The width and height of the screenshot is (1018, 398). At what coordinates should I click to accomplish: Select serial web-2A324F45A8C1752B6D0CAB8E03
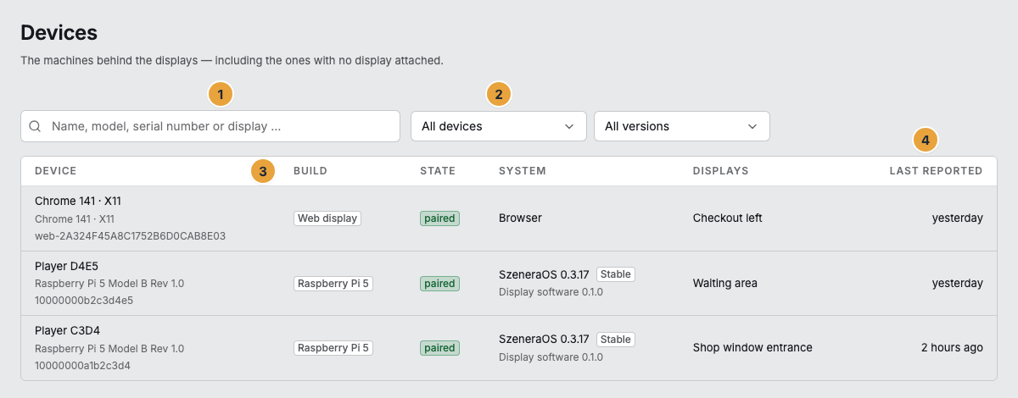(130, 235)
